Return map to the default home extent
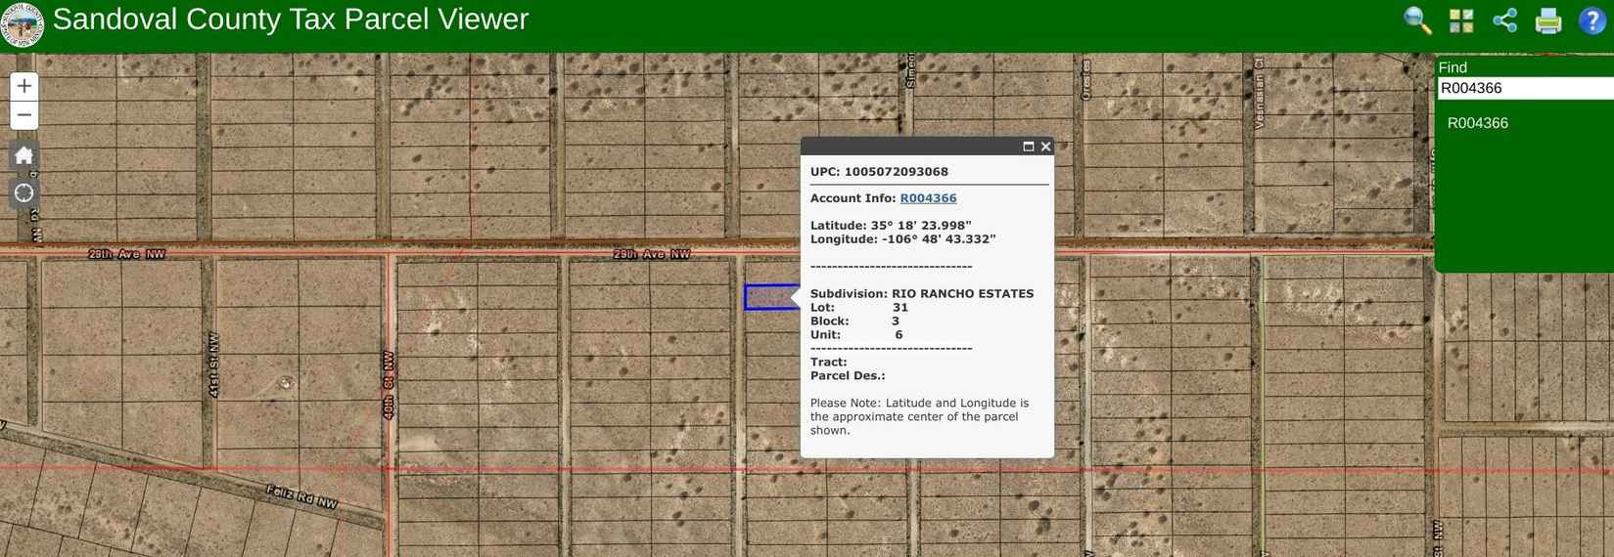The width and height of the screenshot is (1614, 557). point(24,155)
